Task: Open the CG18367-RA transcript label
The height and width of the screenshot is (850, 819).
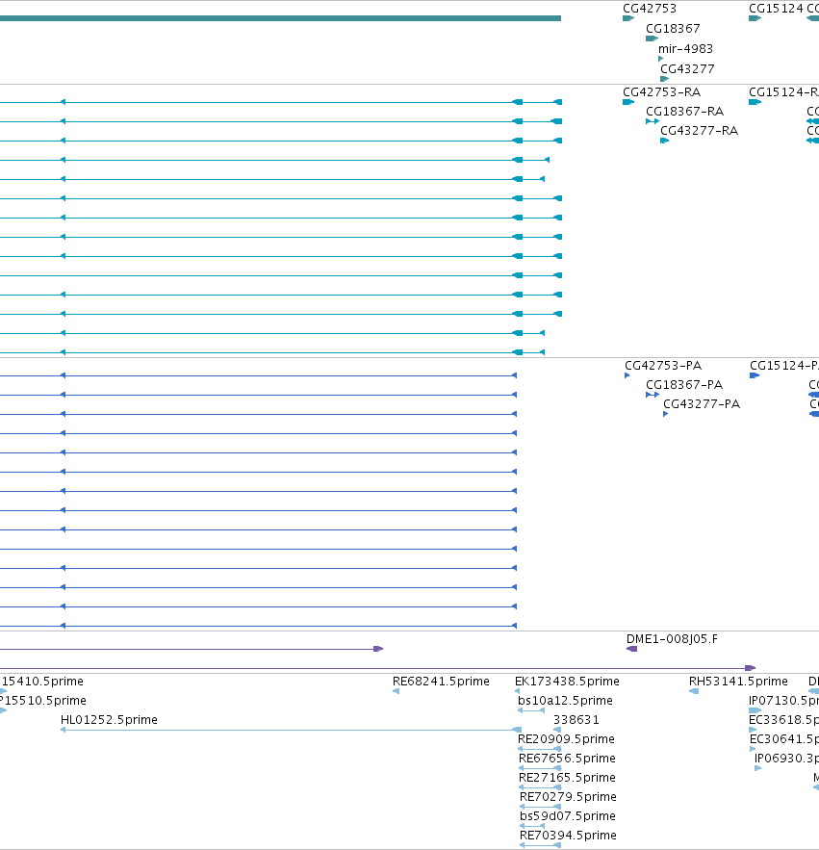Action: [x=684, y=112]
